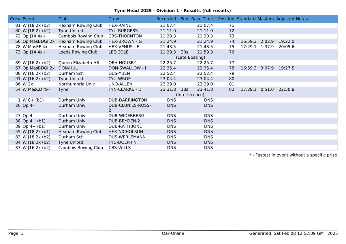This screenshot has height=244, width=346.
Task: Select club 'Queen Elizabeth HS'
Action: pos(78,63)
